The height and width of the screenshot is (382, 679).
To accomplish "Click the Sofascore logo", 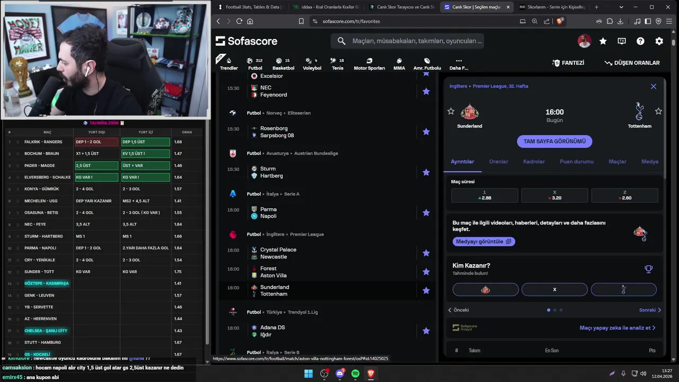I will point(247,41).
